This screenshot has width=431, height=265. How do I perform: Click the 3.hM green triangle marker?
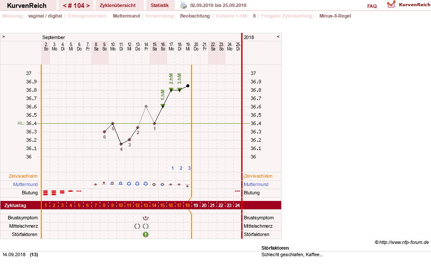pyautogui.click(x=180, y=90)
